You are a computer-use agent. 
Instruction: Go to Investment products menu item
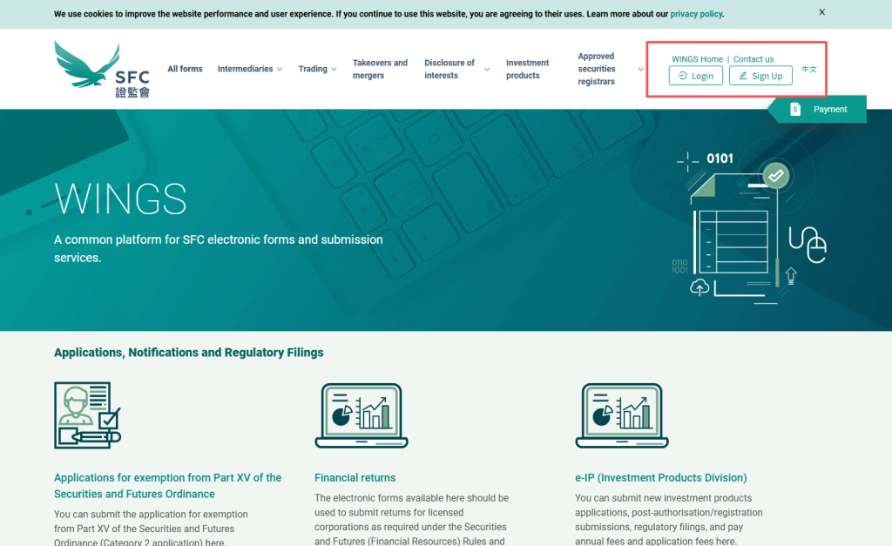[x=527, y=69]
